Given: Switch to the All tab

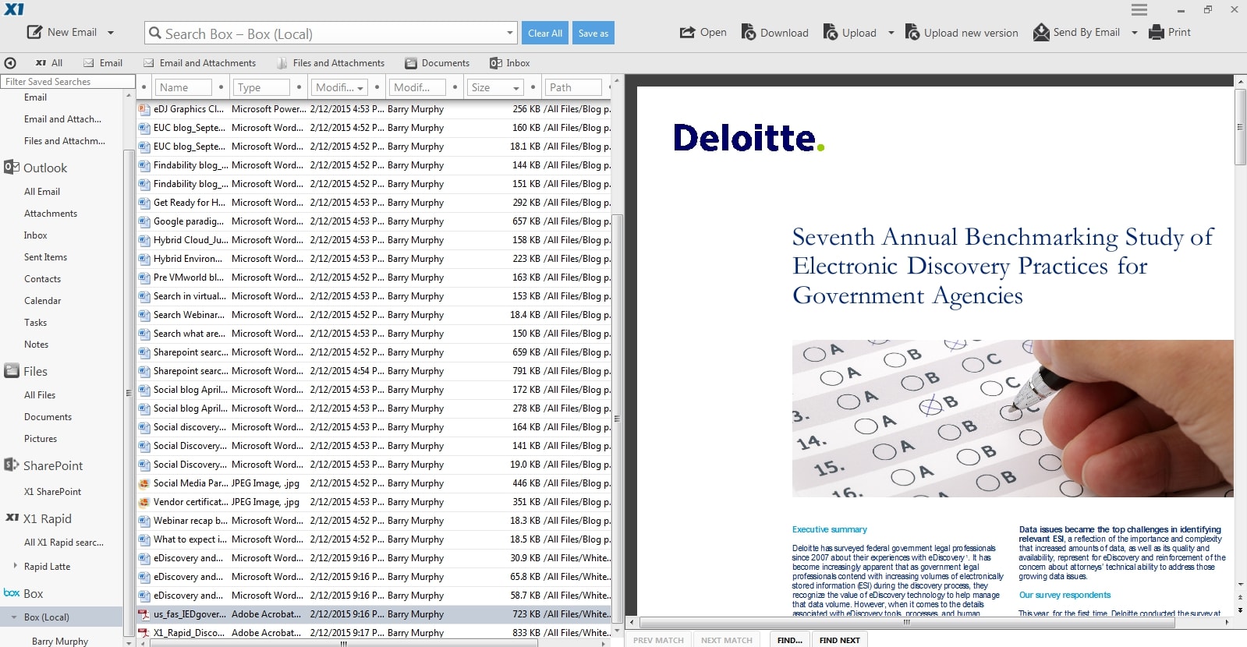Looking at the screenshot, I should point(49,63).
